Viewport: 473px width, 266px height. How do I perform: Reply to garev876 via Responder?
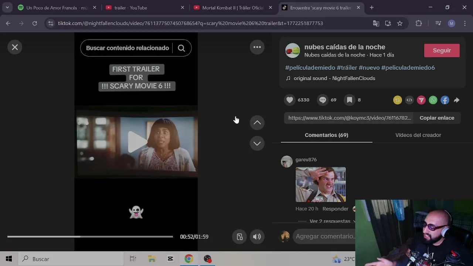point(335,209)
